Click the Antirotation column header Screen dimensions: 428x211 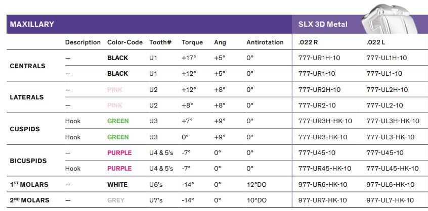[265, 42]
